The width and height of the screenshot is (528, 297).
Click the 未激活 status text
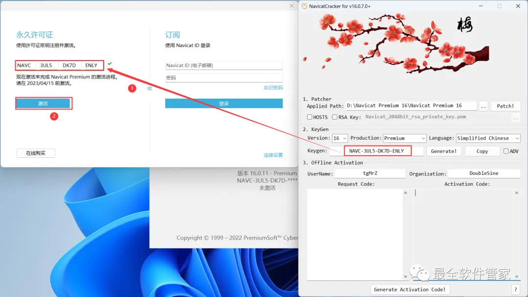coord(267,188)
